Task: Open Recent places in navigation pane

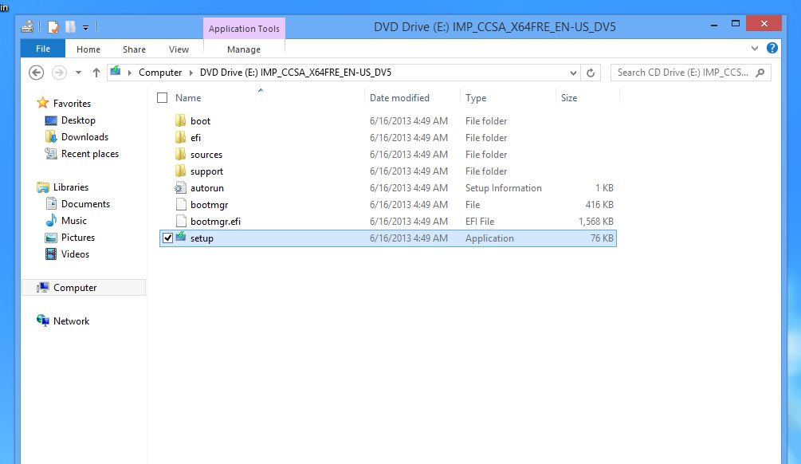Action: (90, 154)
